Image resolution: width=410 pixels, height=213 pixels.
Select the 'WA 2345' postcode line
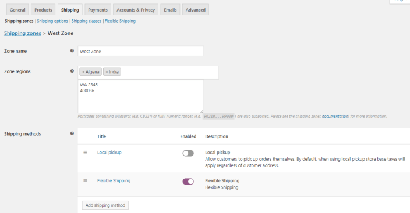point(89,85)
